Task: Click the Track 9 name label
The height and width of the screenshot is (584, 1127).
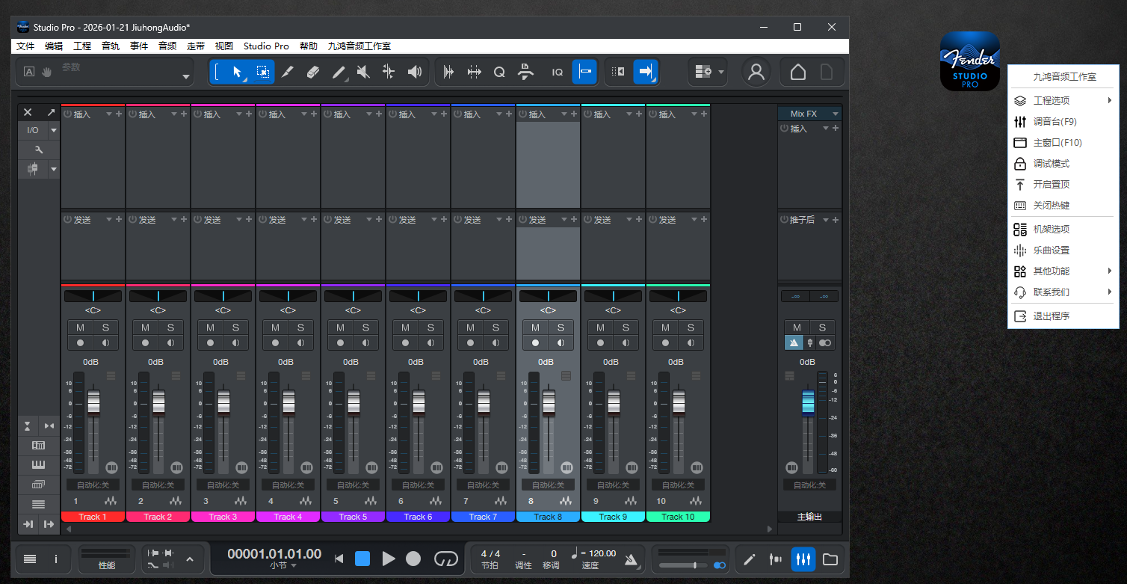Action: click(x=613, y=517)
